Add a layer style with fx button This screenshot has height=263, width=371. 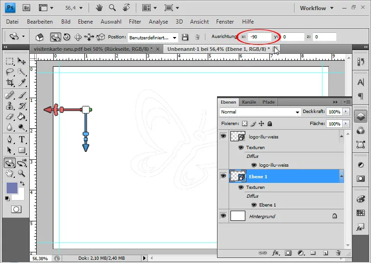coord(275,253)
